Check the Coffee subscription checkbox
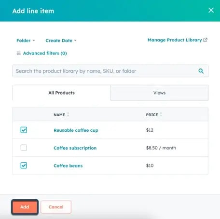The width and height of the screenshot is (220, 219). click(24, 148)
